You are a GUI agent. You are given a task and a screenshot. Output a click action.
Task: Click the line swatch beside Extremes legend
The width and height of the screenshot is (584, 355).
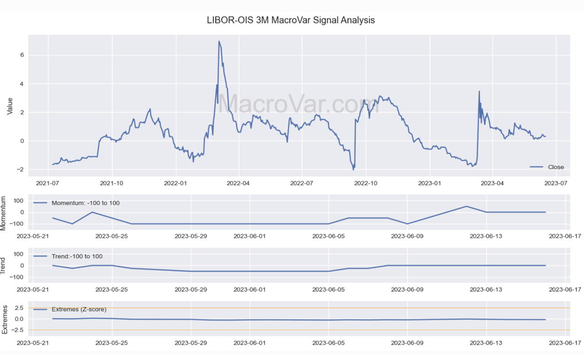point(41,309)
